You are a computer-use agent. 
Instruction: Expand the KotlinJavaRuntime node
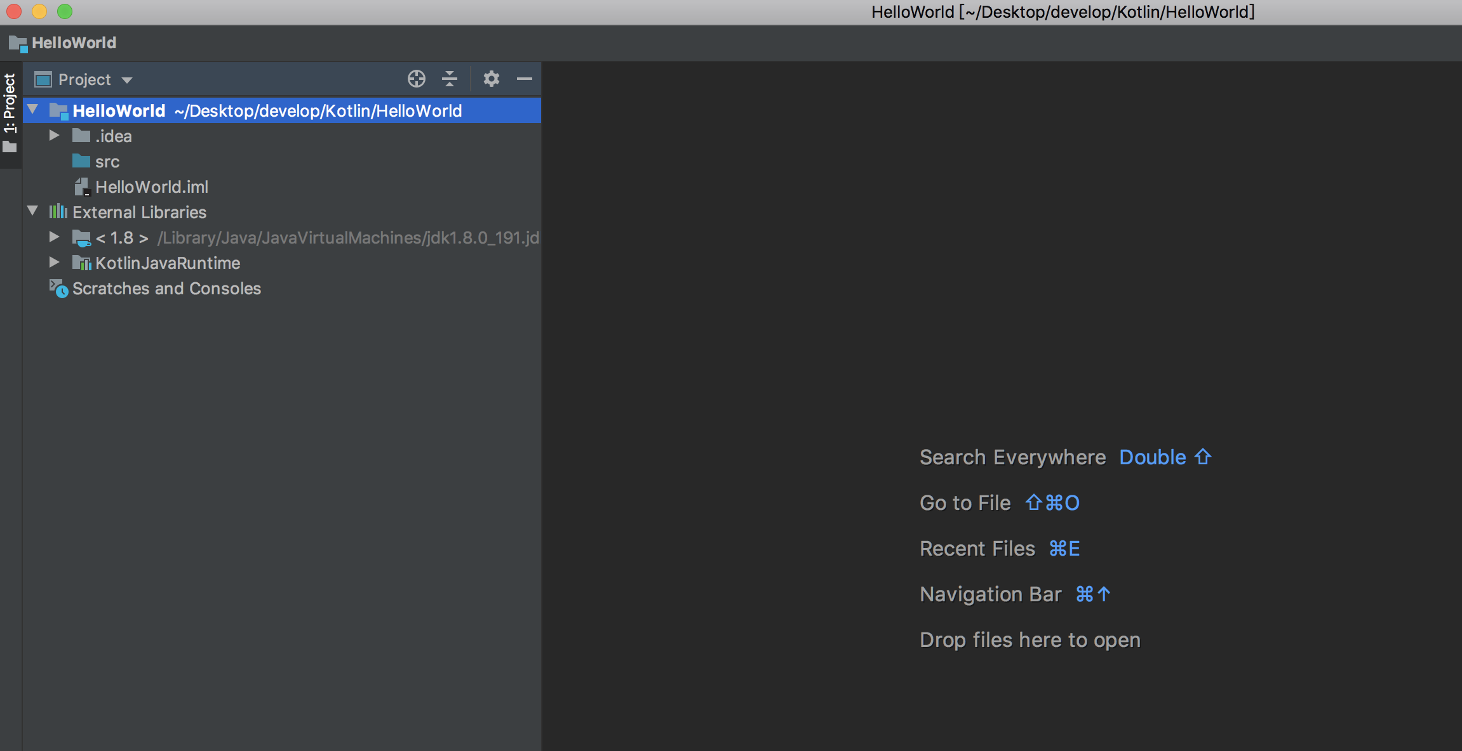click(x=55, y=263)
